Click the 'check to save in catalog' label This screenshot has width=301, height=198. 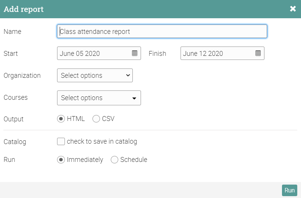(102, 141)
